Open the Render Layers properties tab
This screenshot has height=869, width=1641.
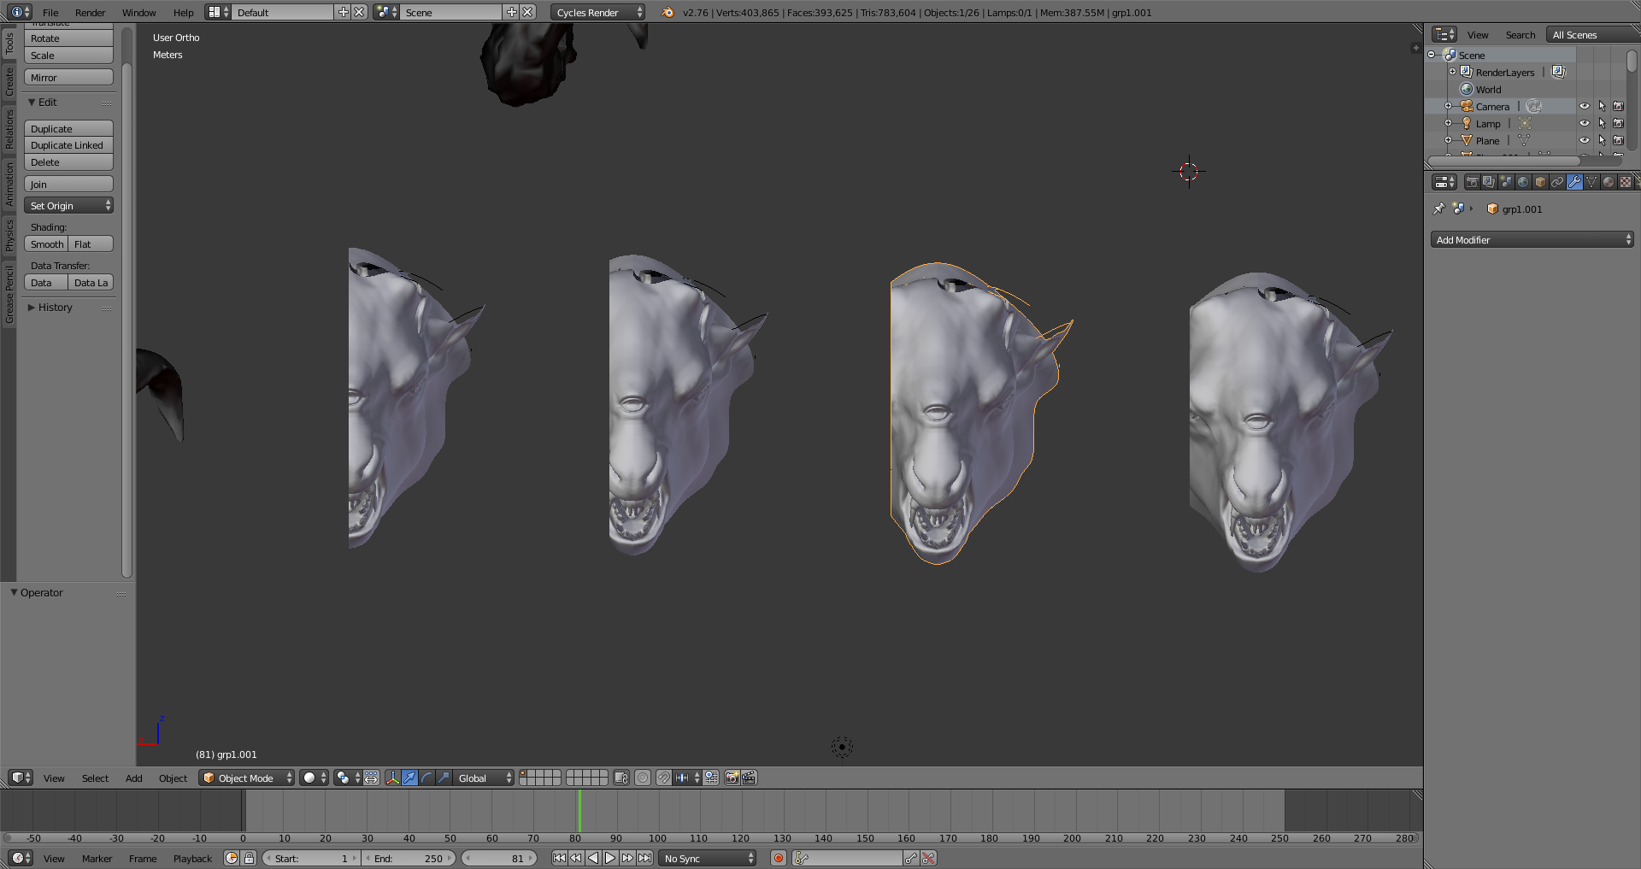1489,182
